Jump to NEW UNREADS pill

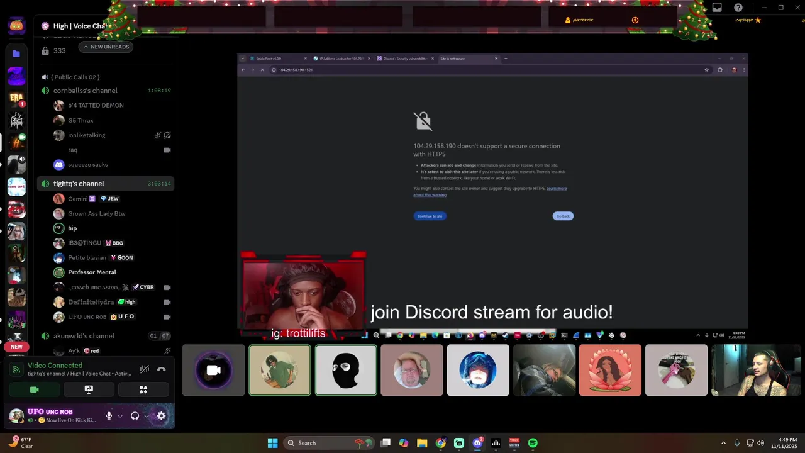pos(106,47)
